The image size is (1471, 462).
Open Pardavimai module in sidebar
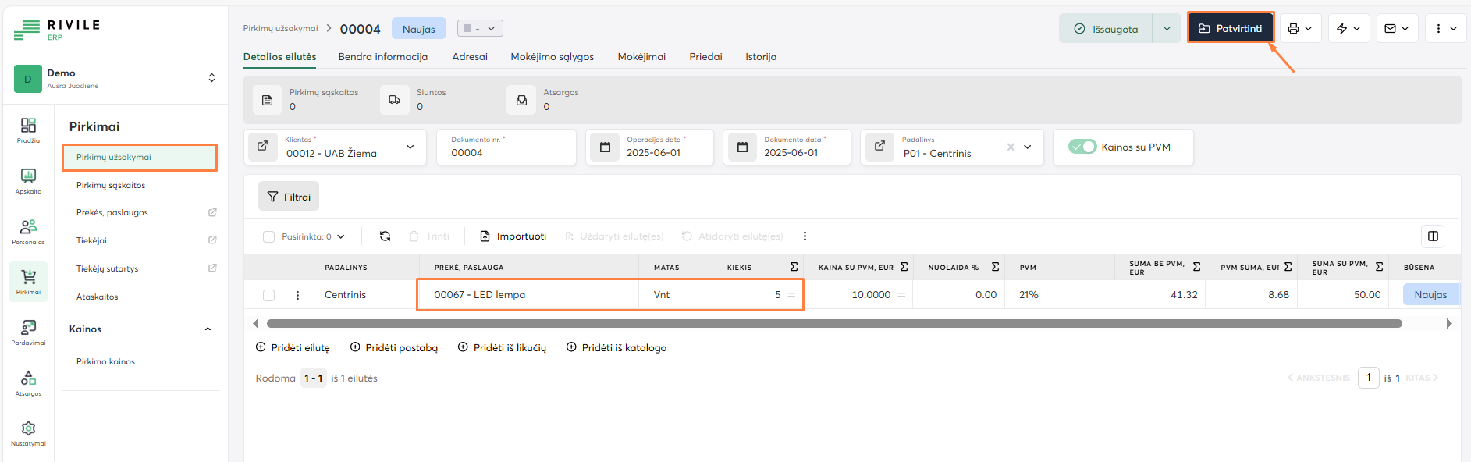[x=28, y=332]
